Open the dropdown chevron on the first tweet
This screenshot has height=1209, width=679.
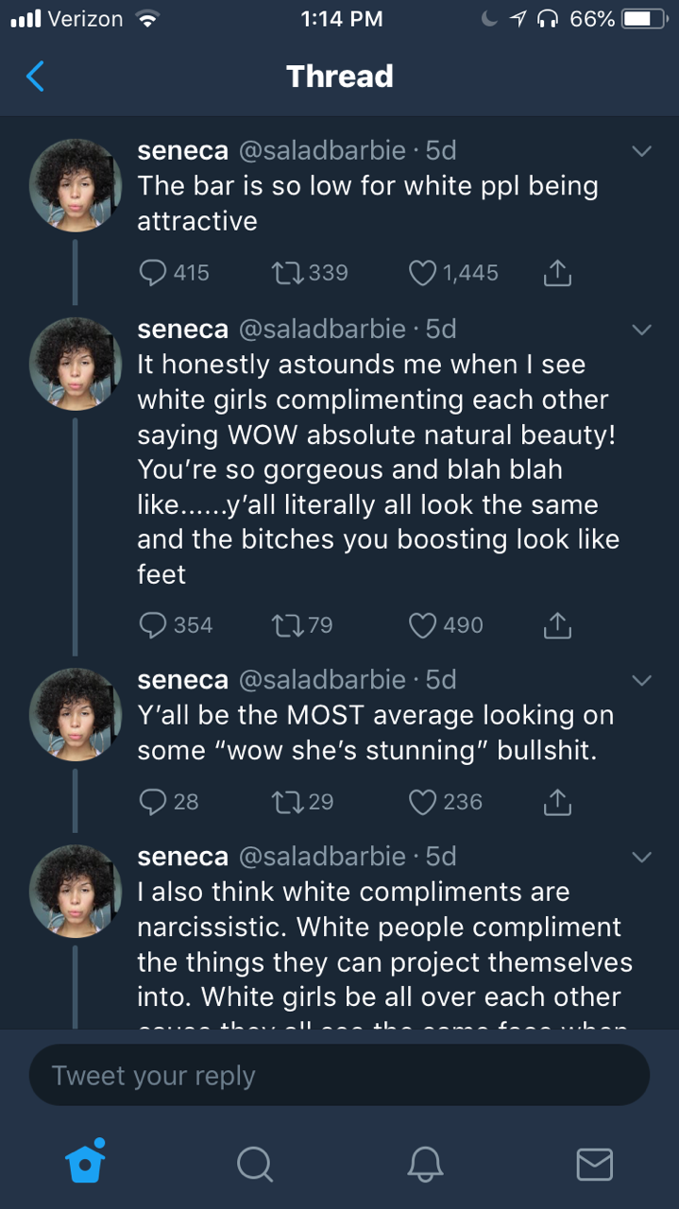[641, 151]
